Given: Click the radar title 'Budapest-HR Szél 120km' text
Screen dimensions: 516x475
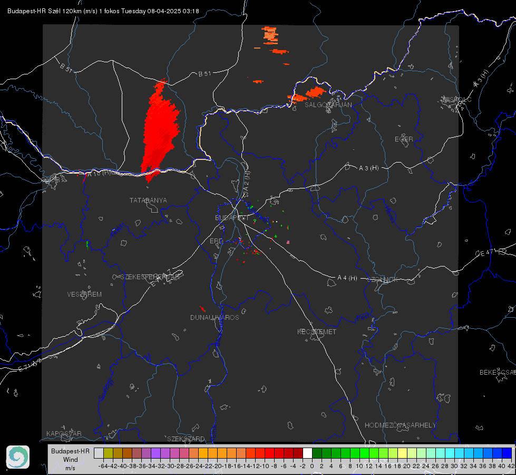Looking at the screenshot, I should point(44,11).
